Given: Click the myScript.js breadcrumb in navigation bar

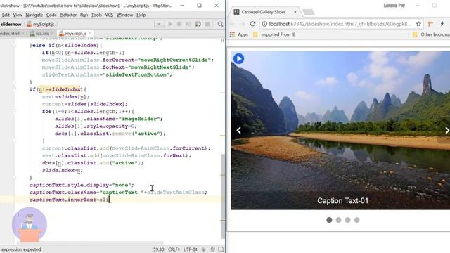Looking at the screenshot, I should coord(41,25).
